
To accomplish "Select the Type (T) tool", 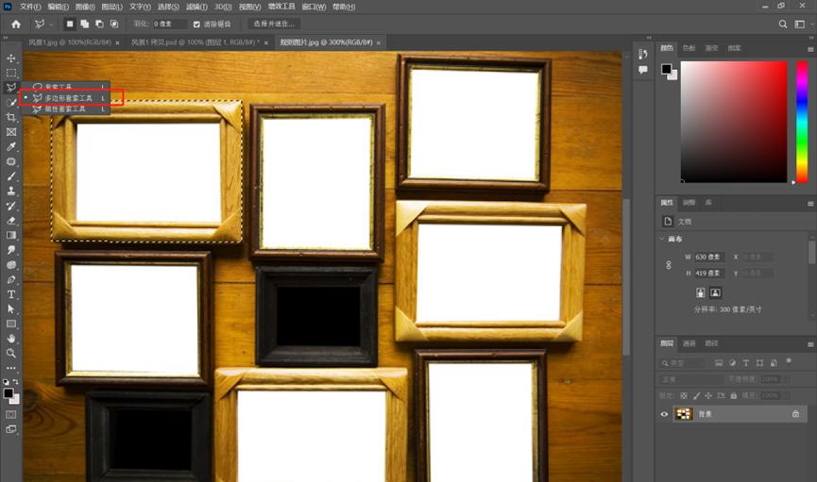I will 11,294.
